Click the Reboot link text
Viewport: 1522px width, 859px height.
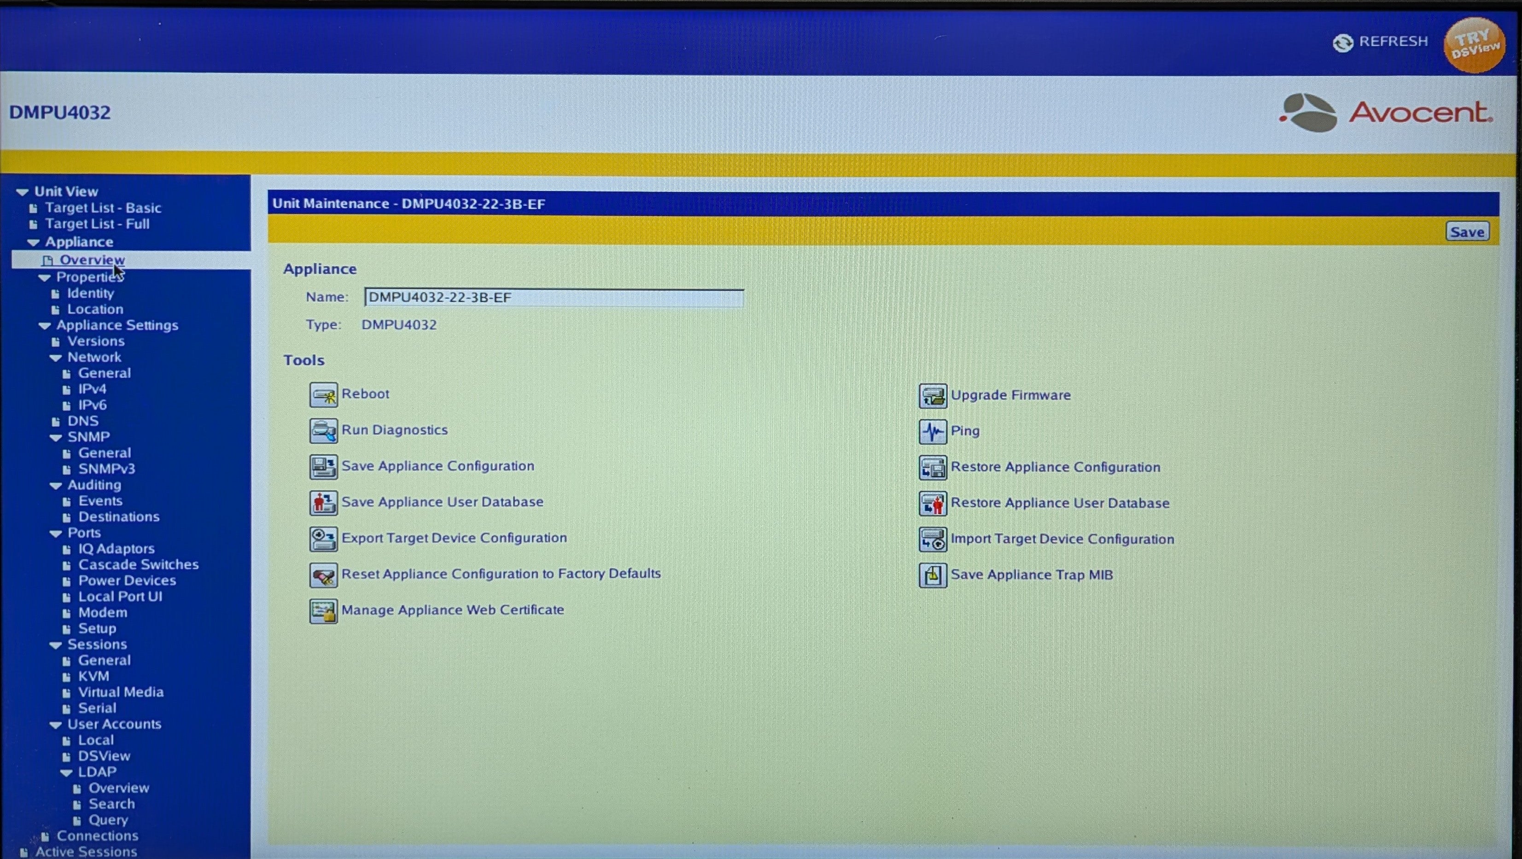point(365,394)
